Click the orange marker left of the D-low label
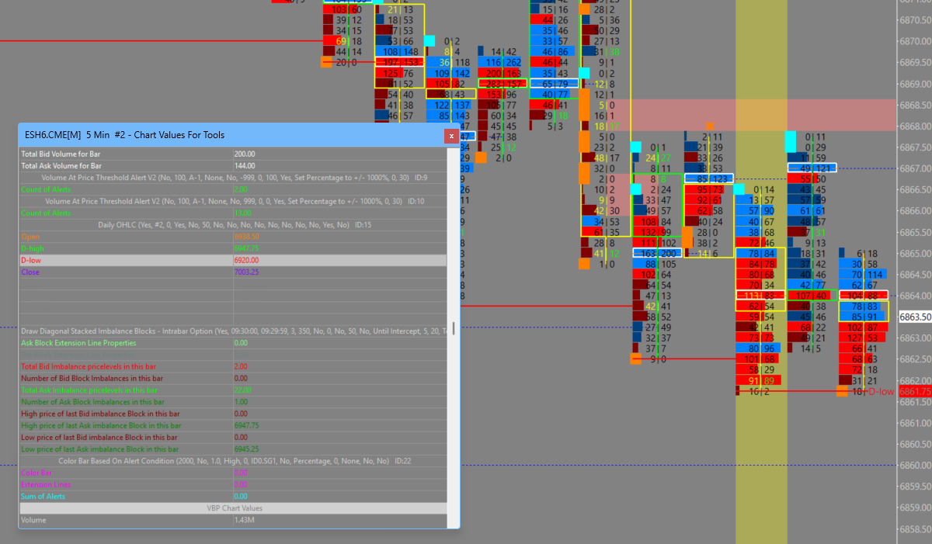Viewport: 932px width, 544px height. pos(842,391)
